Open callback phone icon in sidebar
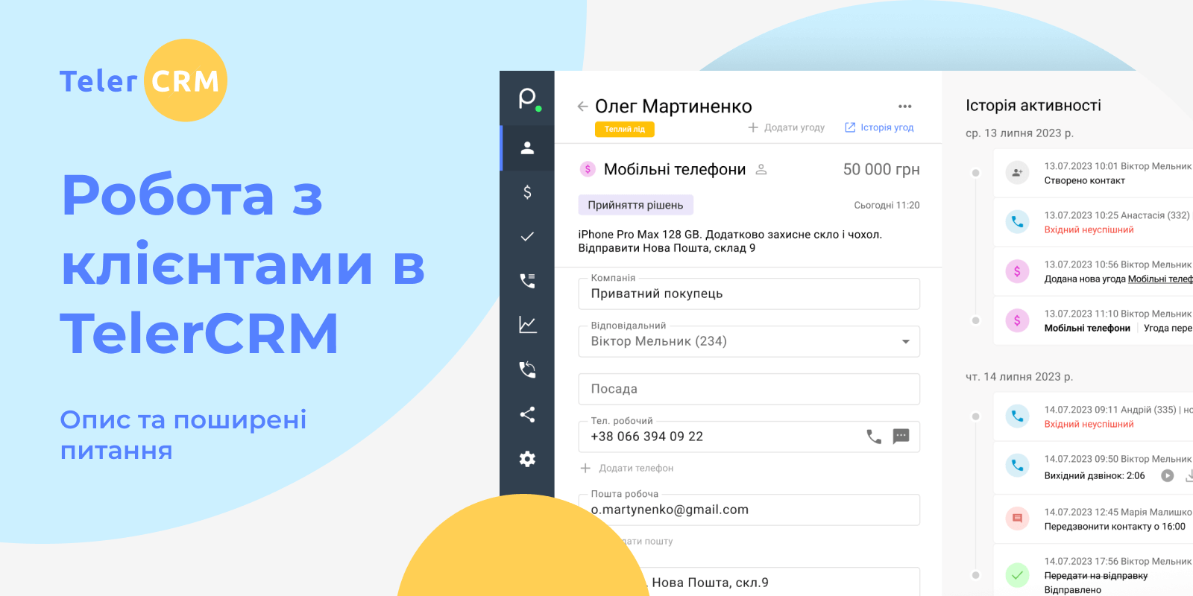 pyautogui.click(x=527, y=370)
